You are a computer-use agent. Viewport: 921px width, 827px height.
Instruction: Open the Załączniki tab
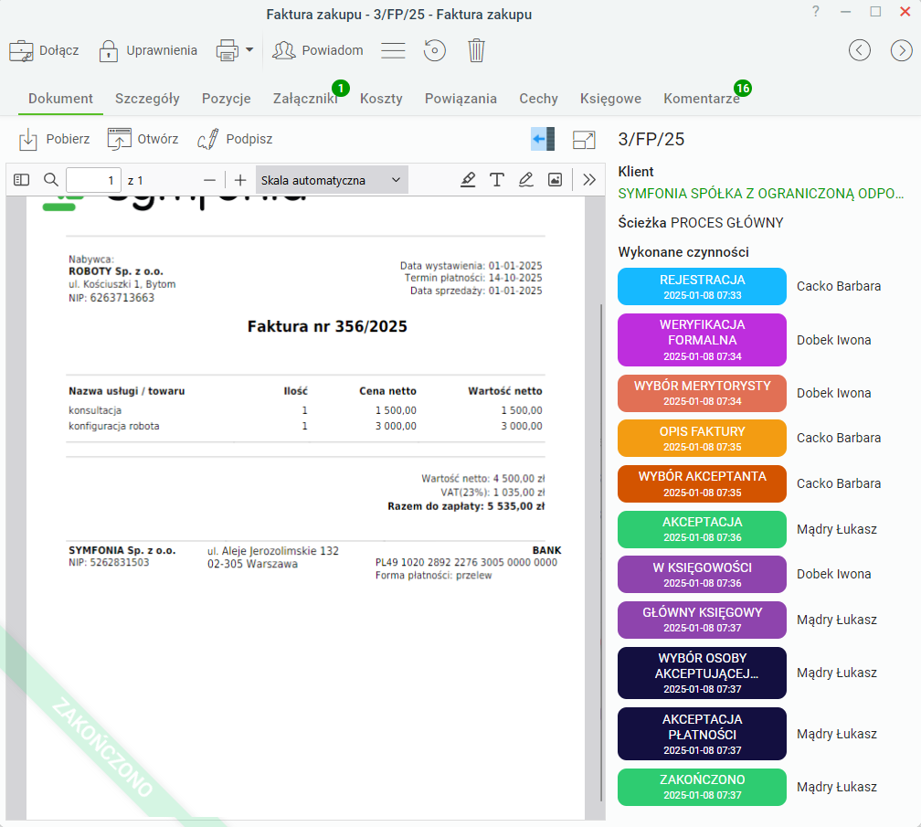tap(305, 99)
